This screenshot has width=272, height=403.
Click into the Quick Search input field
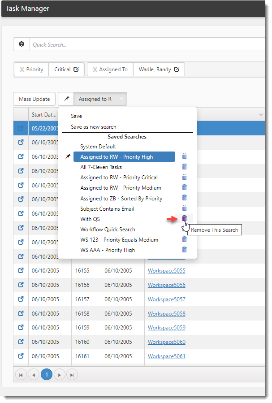tap(148, 44)
